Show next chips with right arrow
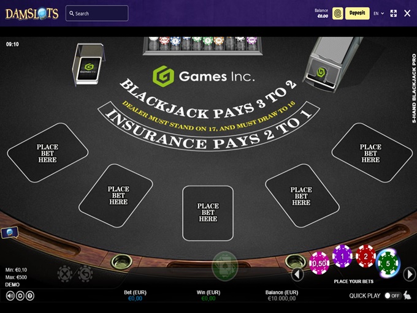Viewport: 417px width, 313px height. coord(410,274)
